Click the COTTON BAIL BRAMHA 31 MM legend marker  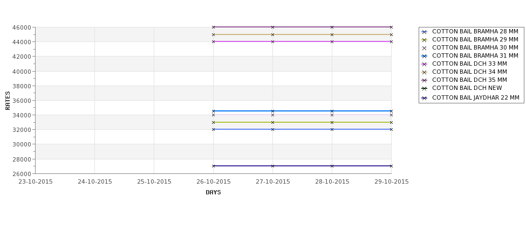click(425, 56)
